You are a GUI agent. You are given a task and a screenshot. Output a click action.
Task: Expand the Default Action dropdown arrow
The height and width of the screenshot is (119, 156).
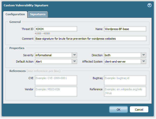[x=74, y=61]
